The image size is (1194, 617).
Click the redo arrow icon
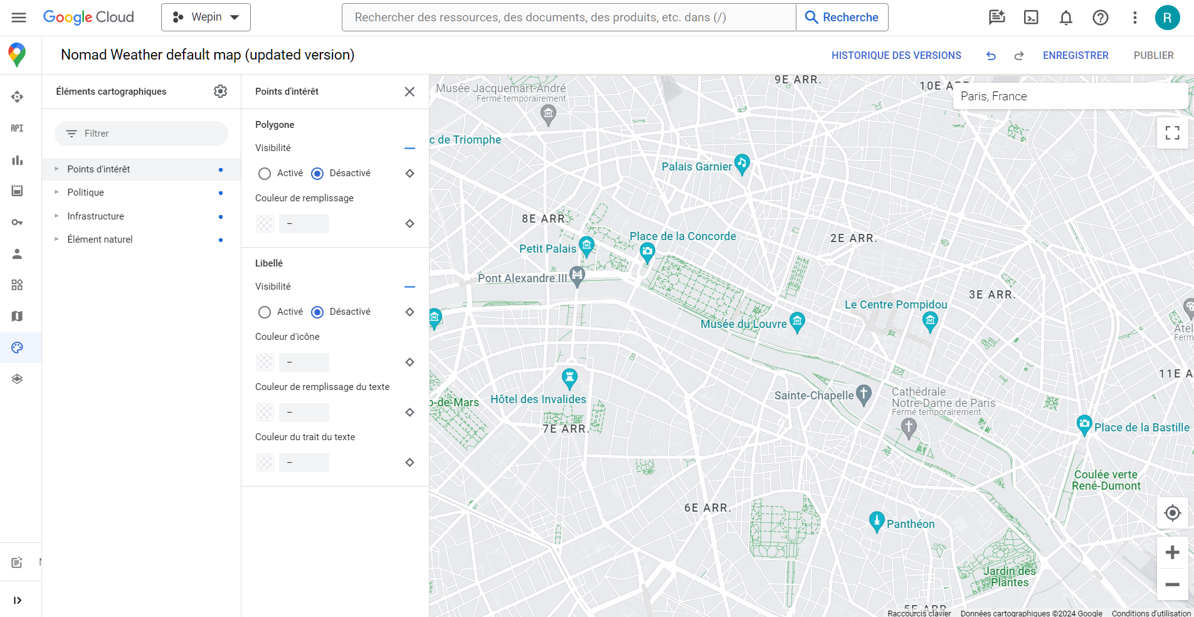pos(1019,56)
